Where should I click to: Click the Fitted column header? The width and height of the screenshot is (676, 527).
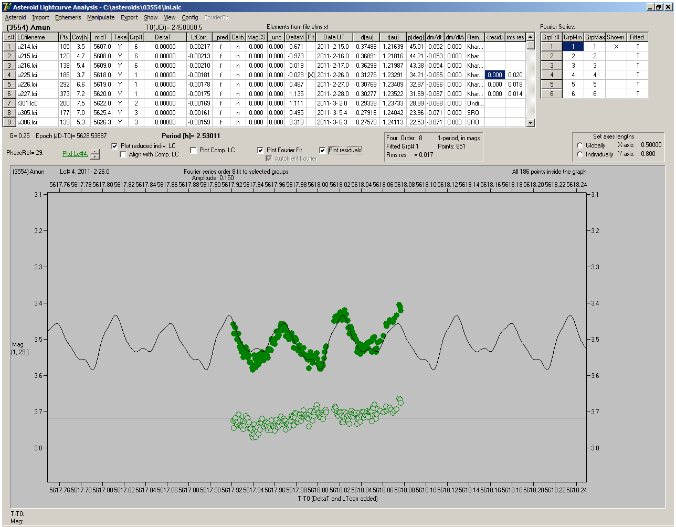637,37
